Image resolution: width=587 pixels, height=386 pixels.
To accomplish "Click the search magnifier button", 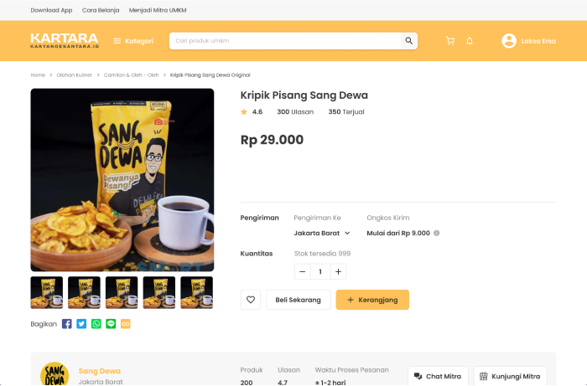I will (x=409, y=41).
